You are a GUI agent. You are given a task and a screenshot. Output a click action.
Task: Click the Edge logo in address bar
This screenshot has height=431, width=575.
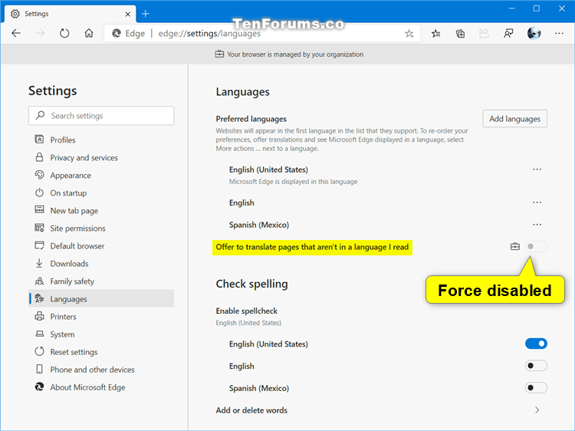click(x=117, y=34)
